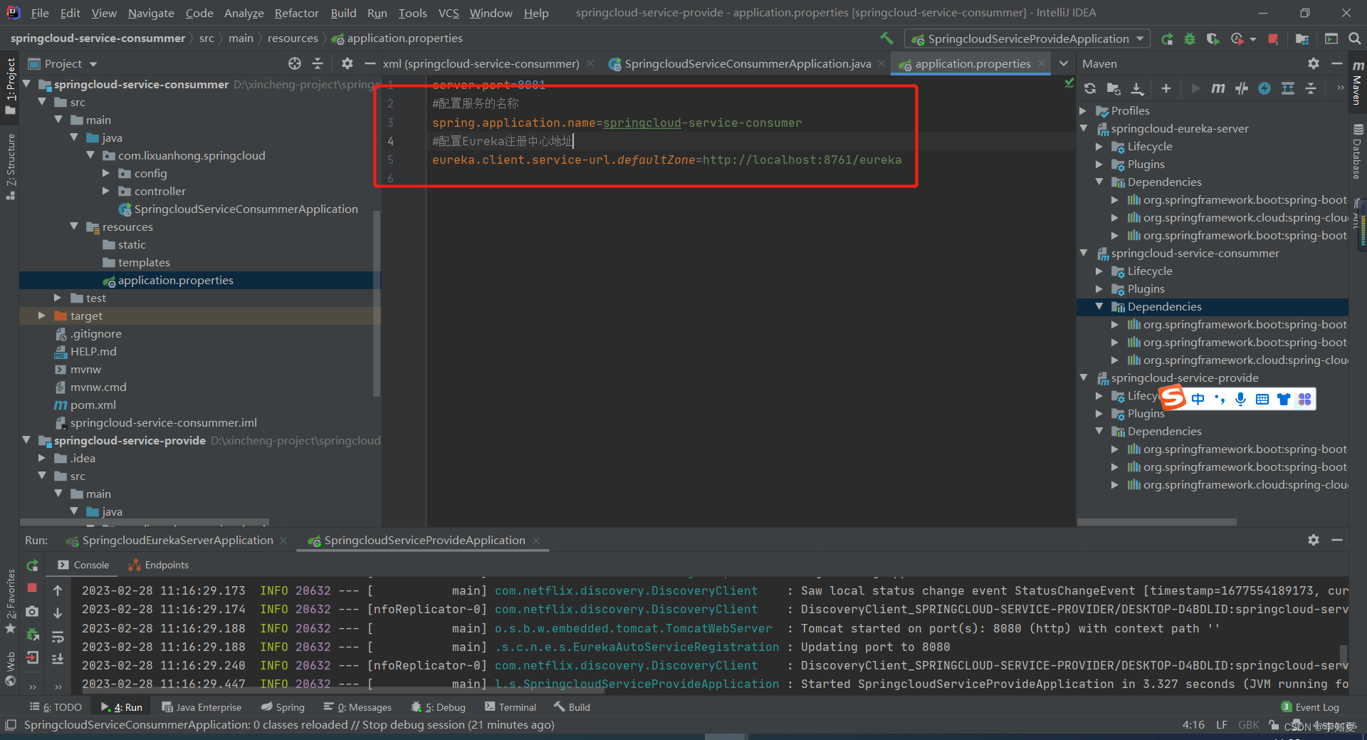Toggle Maven offline mode
This screenshot has height=740, width=1367.
[x=1242, y=88]
